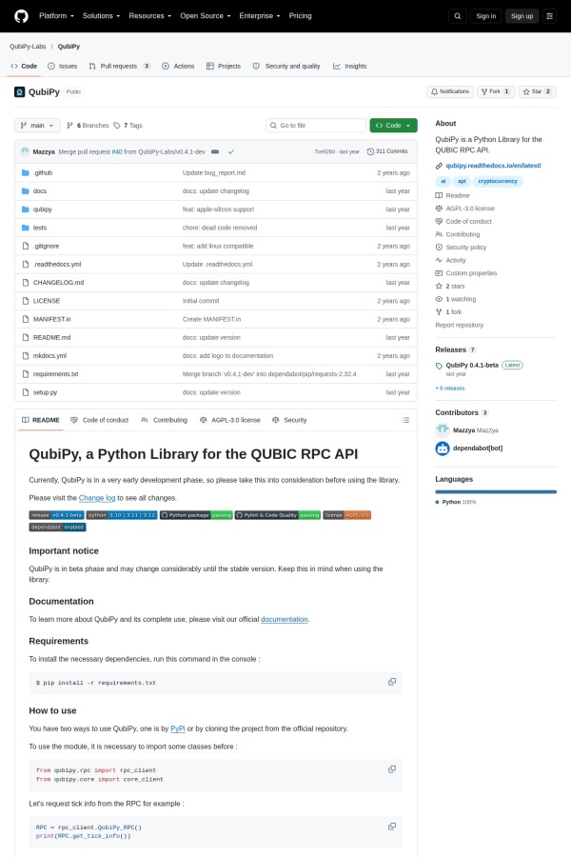Screen dimensions: 571x857
Task: Star the QubiPy repository
Action: pos(537,91)
